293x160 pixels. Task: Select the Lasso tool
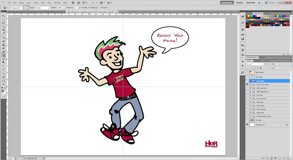click(3, 23)
